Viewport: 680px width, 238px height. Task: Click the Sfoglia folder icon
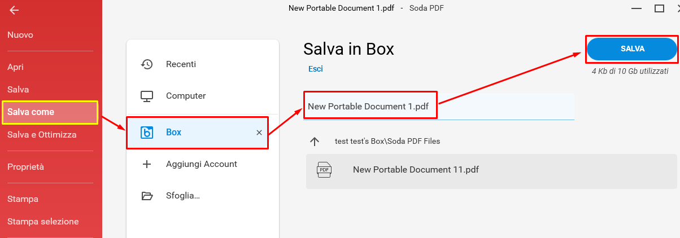click(x=147, y=196)
